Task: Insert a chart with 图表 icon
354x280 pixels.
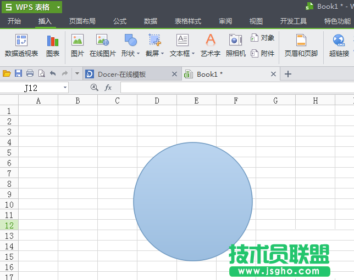Action: click(53, 46)
